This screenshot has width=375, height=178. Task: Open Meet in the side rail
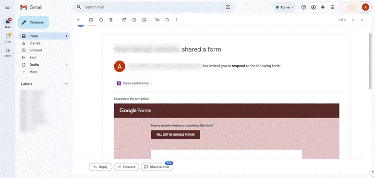pos(8,52)
